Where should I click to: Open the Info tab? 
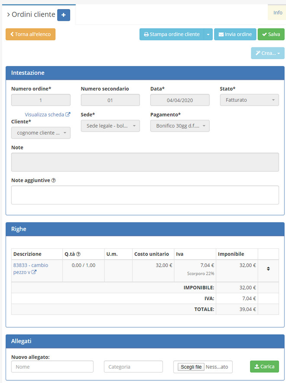(277, 13)
